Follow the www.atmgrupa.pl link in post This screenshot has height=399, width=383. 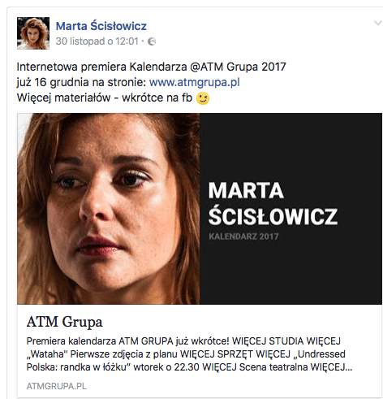(x=195, y=82)
